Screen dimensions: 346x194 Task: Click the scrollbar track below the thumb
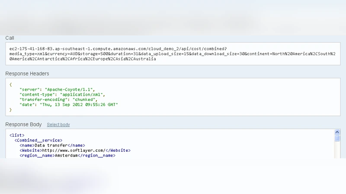(337, 150)
